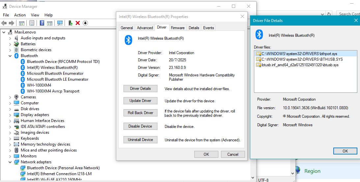Click Cancel in Bluetooth Properties dialog
360x182 pixels.
pos(233,154)
